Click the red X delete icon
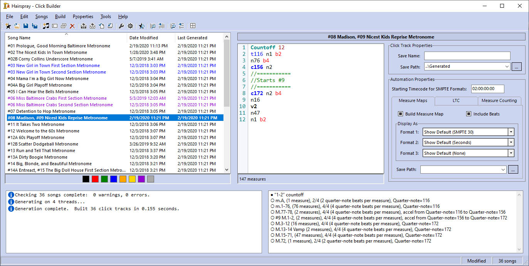This screenshot has width=529, height=266. (x=72, y=26)
